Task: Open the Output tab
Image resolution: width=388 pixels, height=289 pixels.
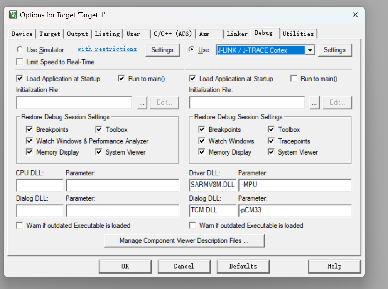Action: click(78, 34)
